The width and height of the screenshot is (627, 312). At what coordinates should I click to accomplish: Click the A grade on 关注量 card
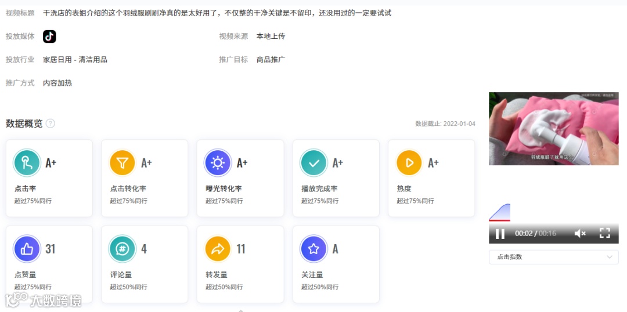[335, 249]
